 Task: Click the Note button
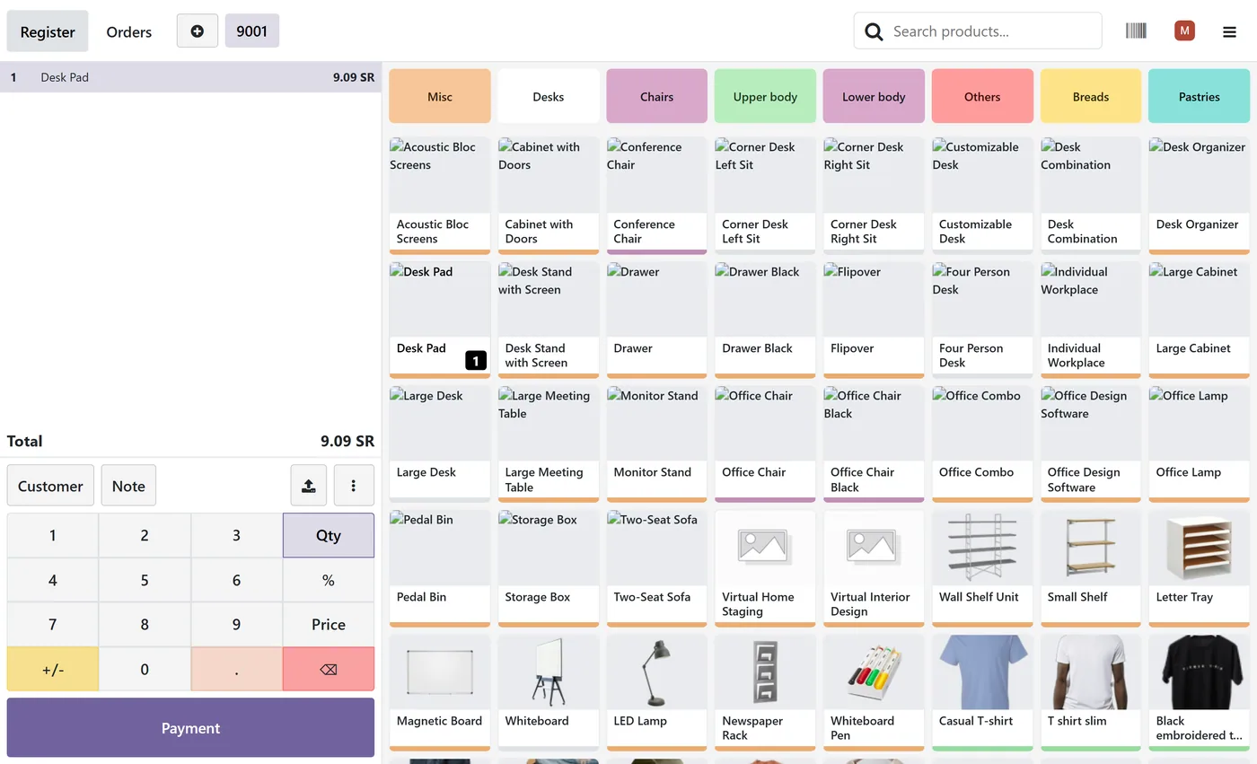[128, 486]
